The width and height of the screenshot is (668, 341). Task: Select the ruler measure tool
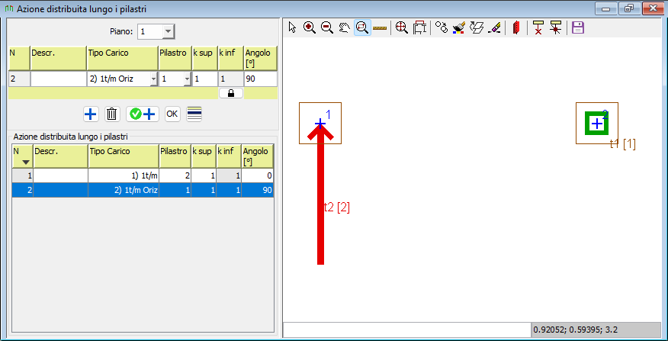[380, 27]
